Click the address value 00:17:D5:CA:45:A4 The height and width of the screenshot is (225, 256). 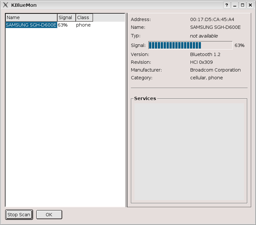click(x=212, y=19)
